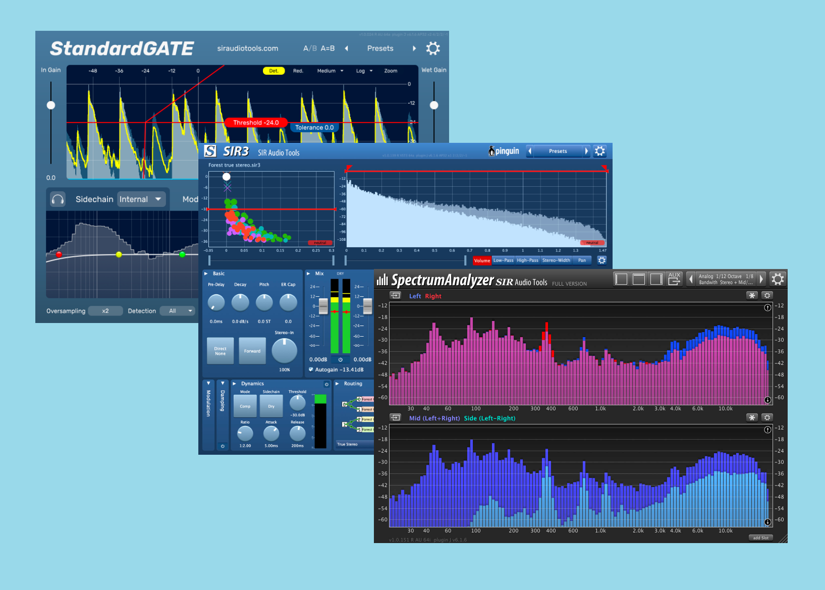The height and width of the screenshot is (590, 825).
Task: Click the pinguin icon in SIR3 header
Action: [491, 150]
